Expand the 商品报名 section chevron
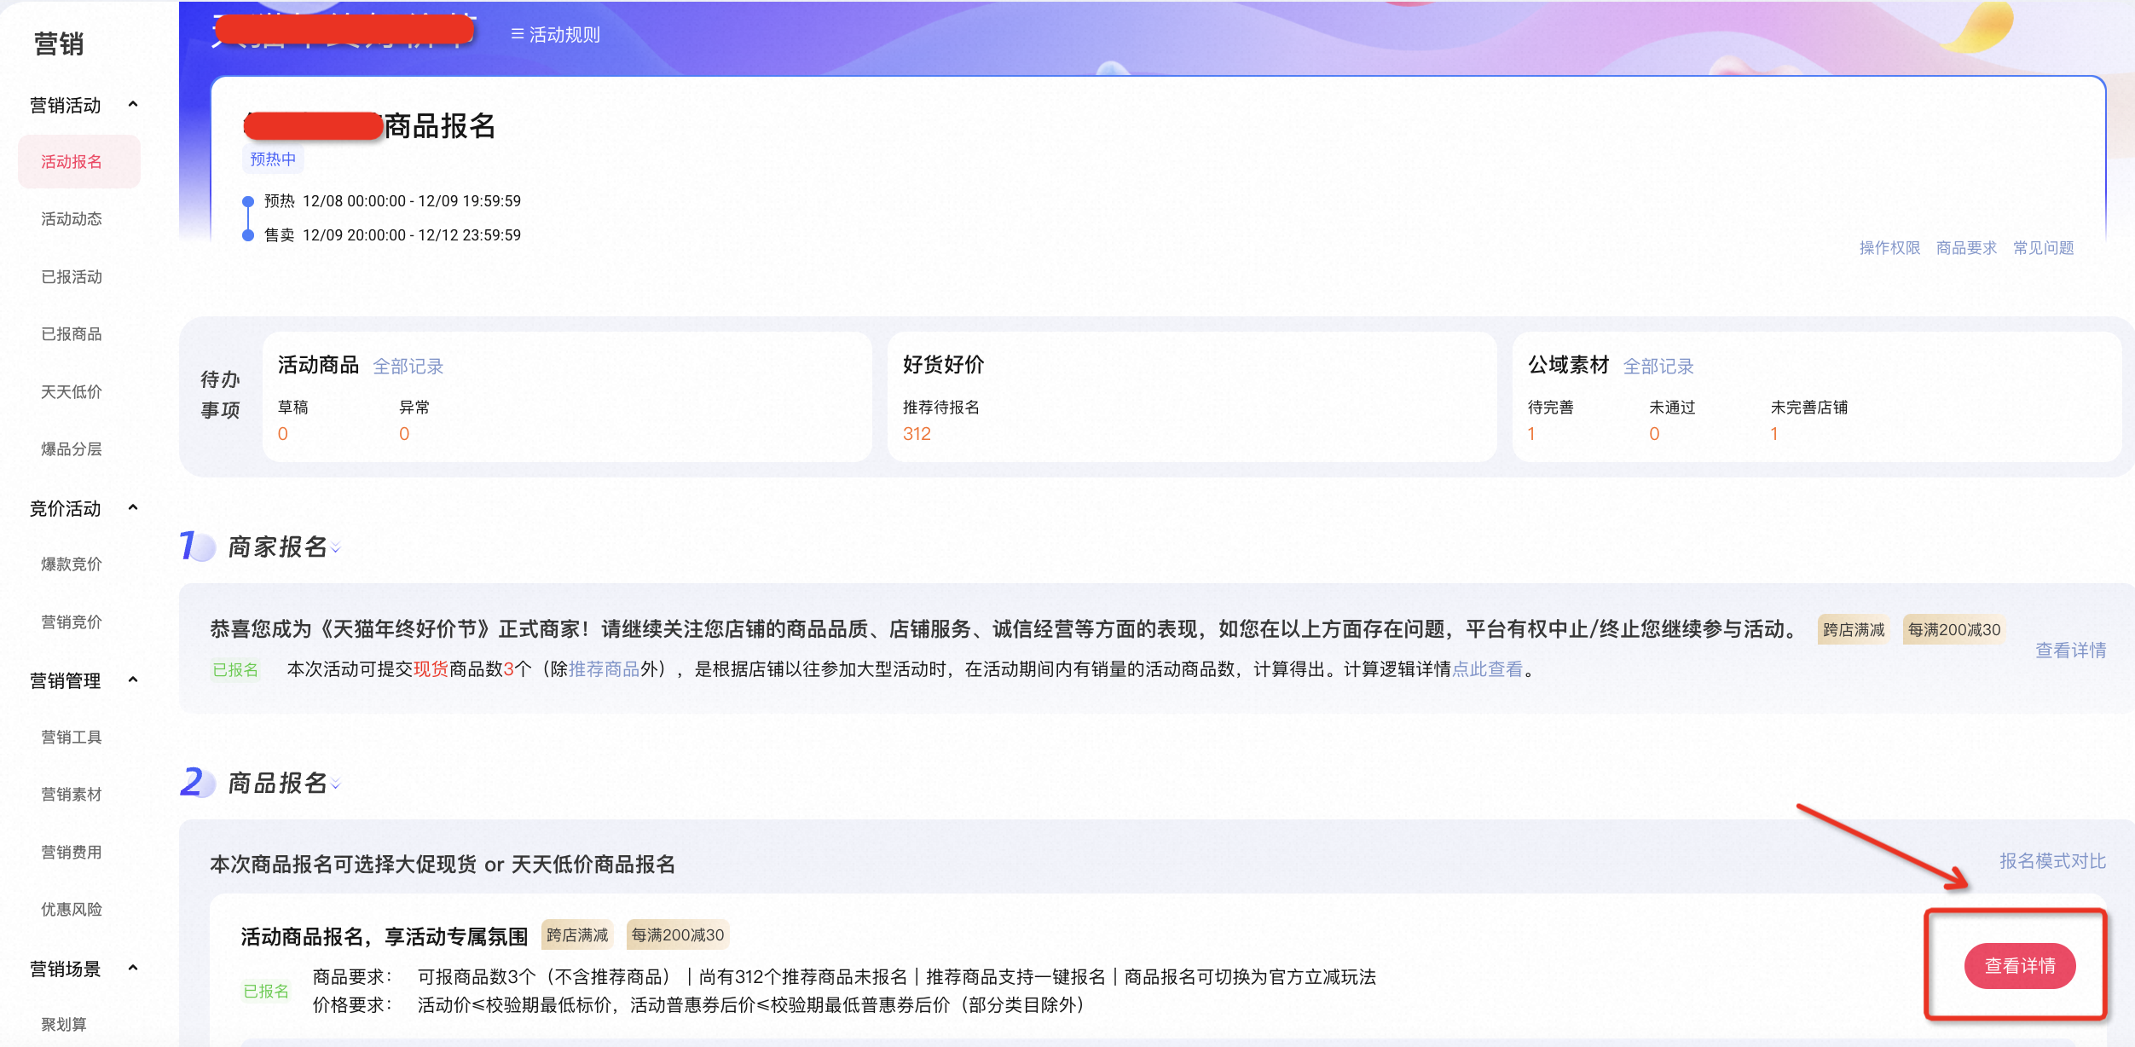This screenshot has height=1047, width=2135. (x=336, y=784)
